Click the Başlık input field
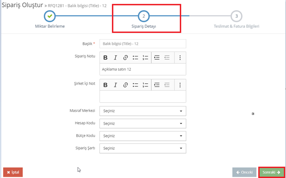Image resolution: width=286 pixels, height=178 pixels. point(143,44)
